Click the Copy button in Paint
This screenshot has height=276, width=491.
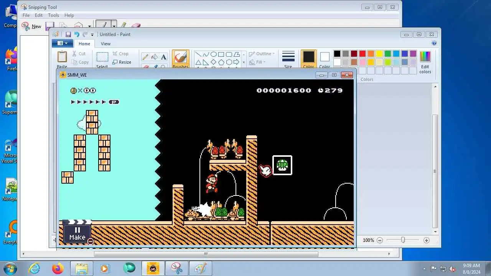tap(80, 62)
